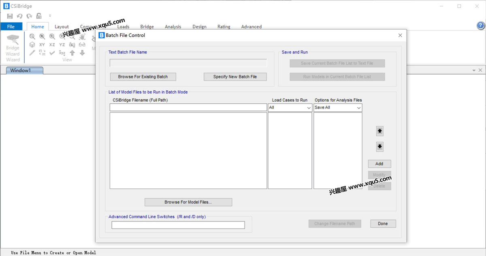486x256 pixels.
Task: Click the checkmark icon in View group
Action: pyautogui.click(x=52, y=53)
